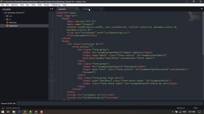
Task: Change Tab Size: 4 setting
Action: click(x=180, y=108)
